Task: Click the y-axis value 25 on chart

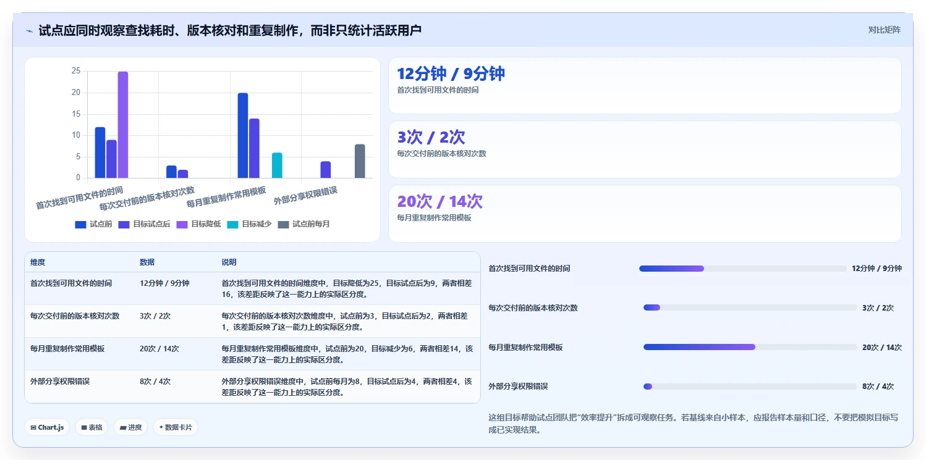Action: (76, 71)
